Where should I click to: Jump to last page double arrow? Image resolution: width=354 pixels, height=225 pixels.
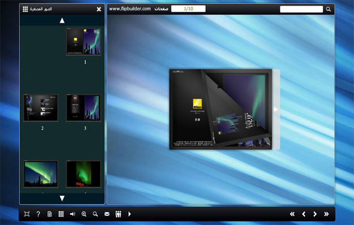point(326,214)
